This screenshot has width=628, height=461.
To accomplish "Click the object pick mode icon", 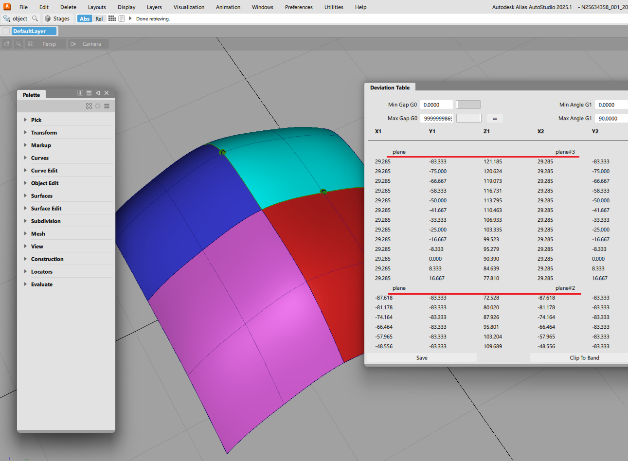I will point(7,18).
